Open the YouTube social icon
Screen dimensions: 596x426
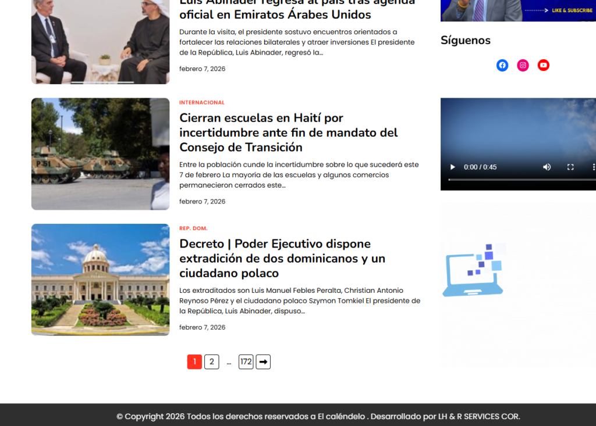[x=543, y=65]
